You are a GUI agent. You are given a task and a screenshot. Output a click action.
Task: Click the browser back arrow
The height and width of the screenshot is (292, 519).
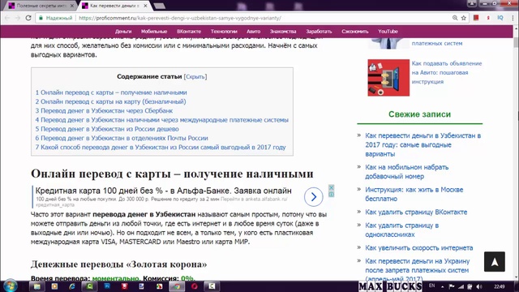coord(7,18)
